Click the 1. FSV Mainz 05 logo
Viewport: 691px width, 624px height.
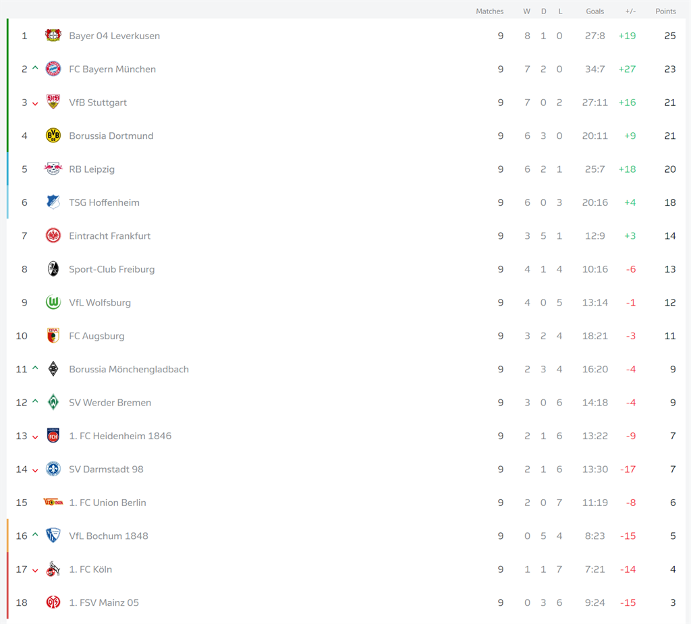(53, 602)
